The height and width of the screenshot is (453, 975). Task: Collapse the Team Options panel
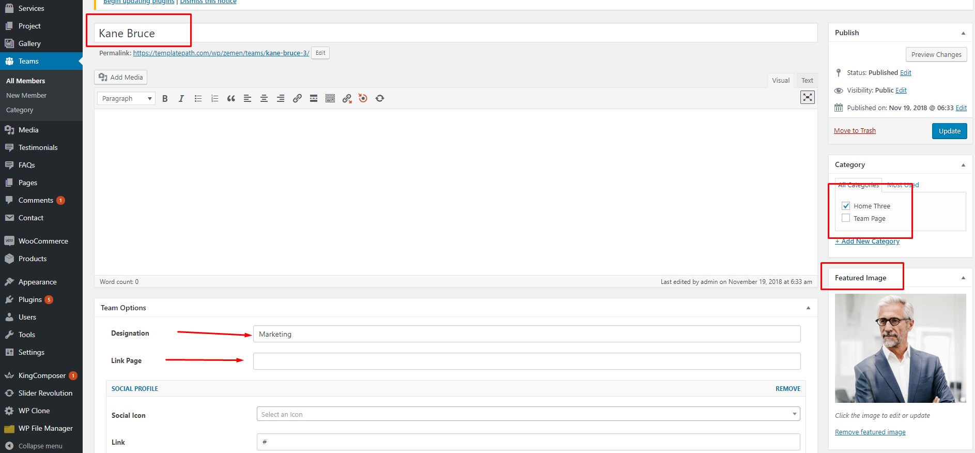(808, 308)
